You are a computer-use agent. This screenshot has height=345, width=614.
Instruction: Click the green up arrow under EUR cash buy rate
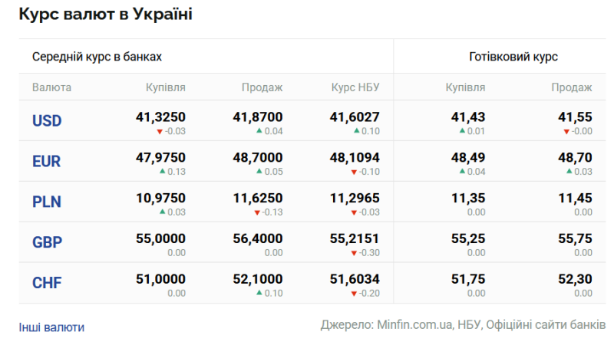coord(462,172)
